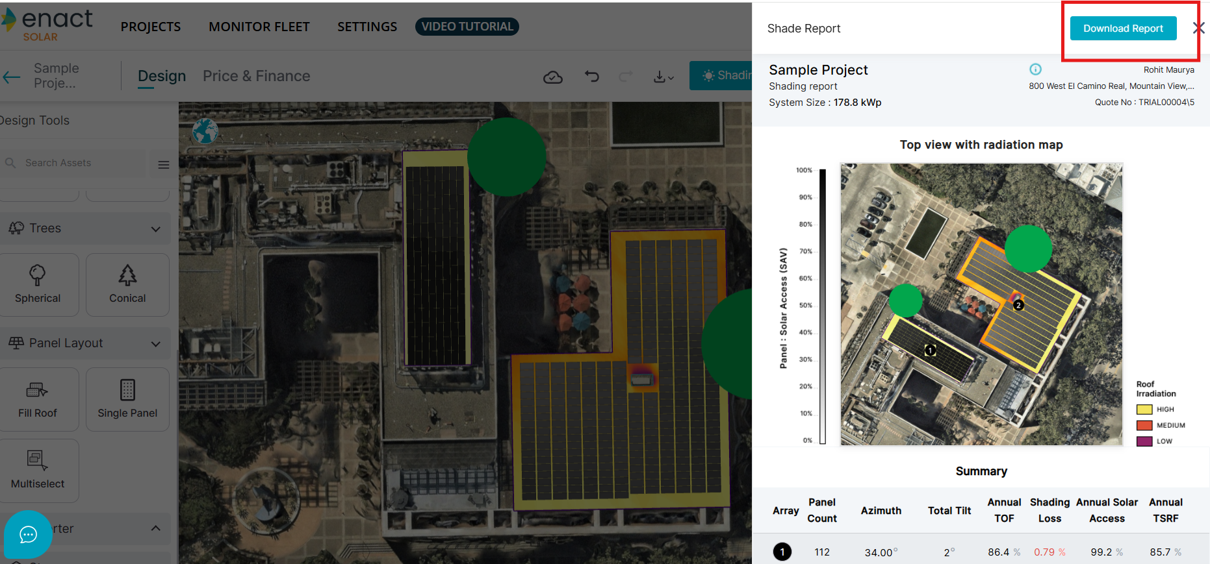Click the Annual Solar Access column header
The height and width of the screenshot is (564, 1210).
click(1107, 510)
